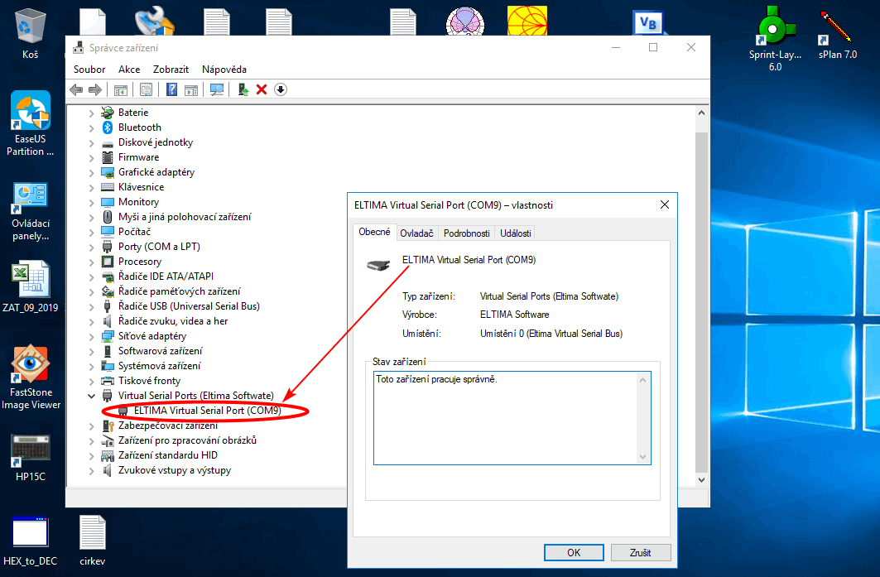Click the device tree vertical scrollbar

pos(702,290)
